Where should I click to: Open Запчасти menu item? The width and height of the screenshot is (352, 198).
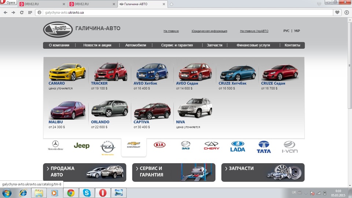pos(214,45)
